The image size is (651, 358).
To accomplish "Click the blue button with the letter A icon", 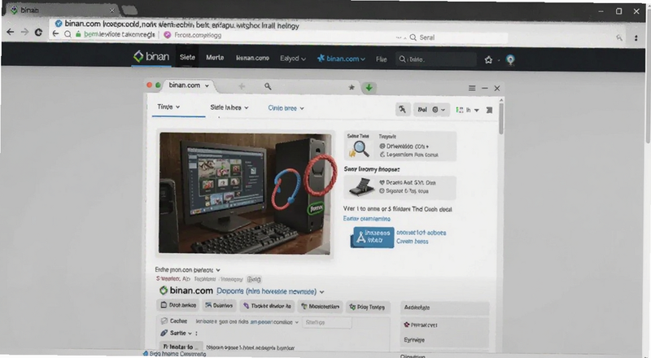I will (x=372, y=237).
